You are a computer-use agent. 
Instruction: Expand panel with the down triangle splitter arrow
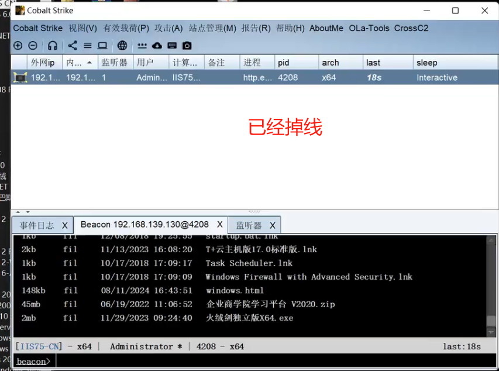tap(28, 212)
